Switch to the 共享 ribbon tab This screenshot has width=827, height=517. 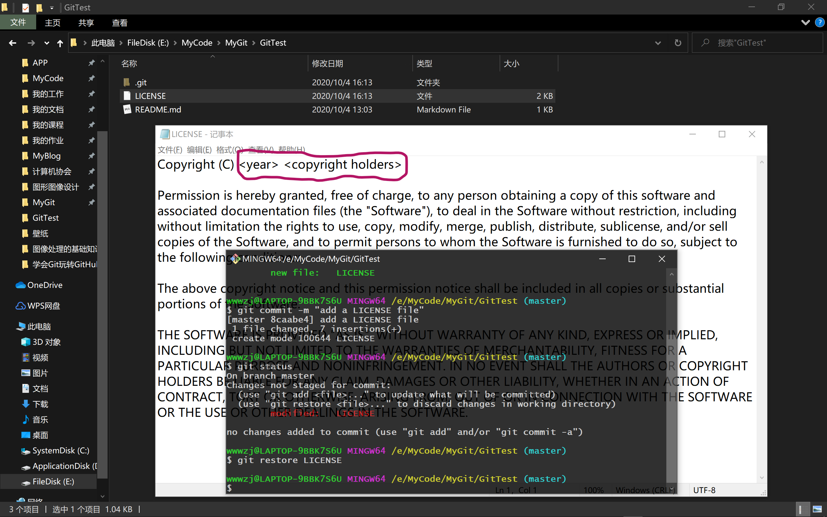(x=86, y=23)
